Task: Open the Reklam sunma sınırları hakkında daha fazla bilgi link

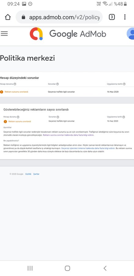Action: pyautogui.click(x=69, y=135)
